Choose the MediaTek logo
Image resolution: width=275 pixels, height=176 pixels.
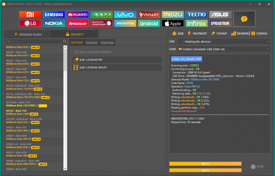[125, 23]
